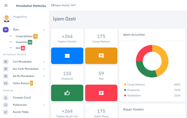The height and width of the screenshot is (118, 187).
Task: Click the blue ticket button under Toplam Gönderi
Action: pos(67,56)
